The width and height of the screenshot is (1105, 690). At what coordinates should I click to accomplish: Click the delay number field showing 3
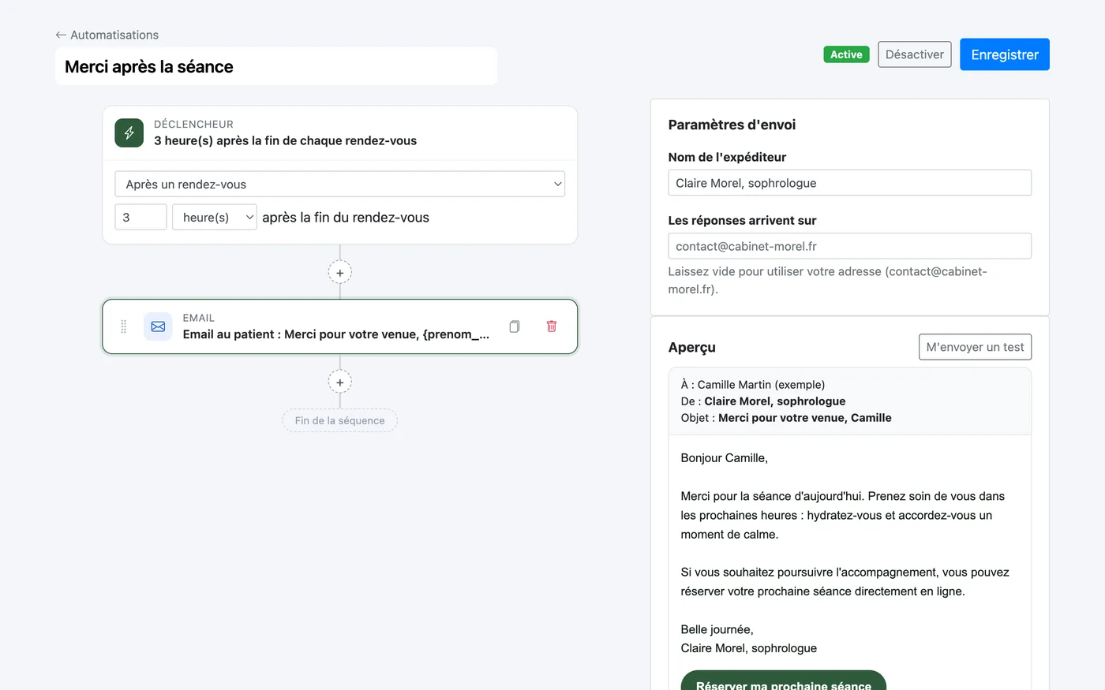pos(140,217)
